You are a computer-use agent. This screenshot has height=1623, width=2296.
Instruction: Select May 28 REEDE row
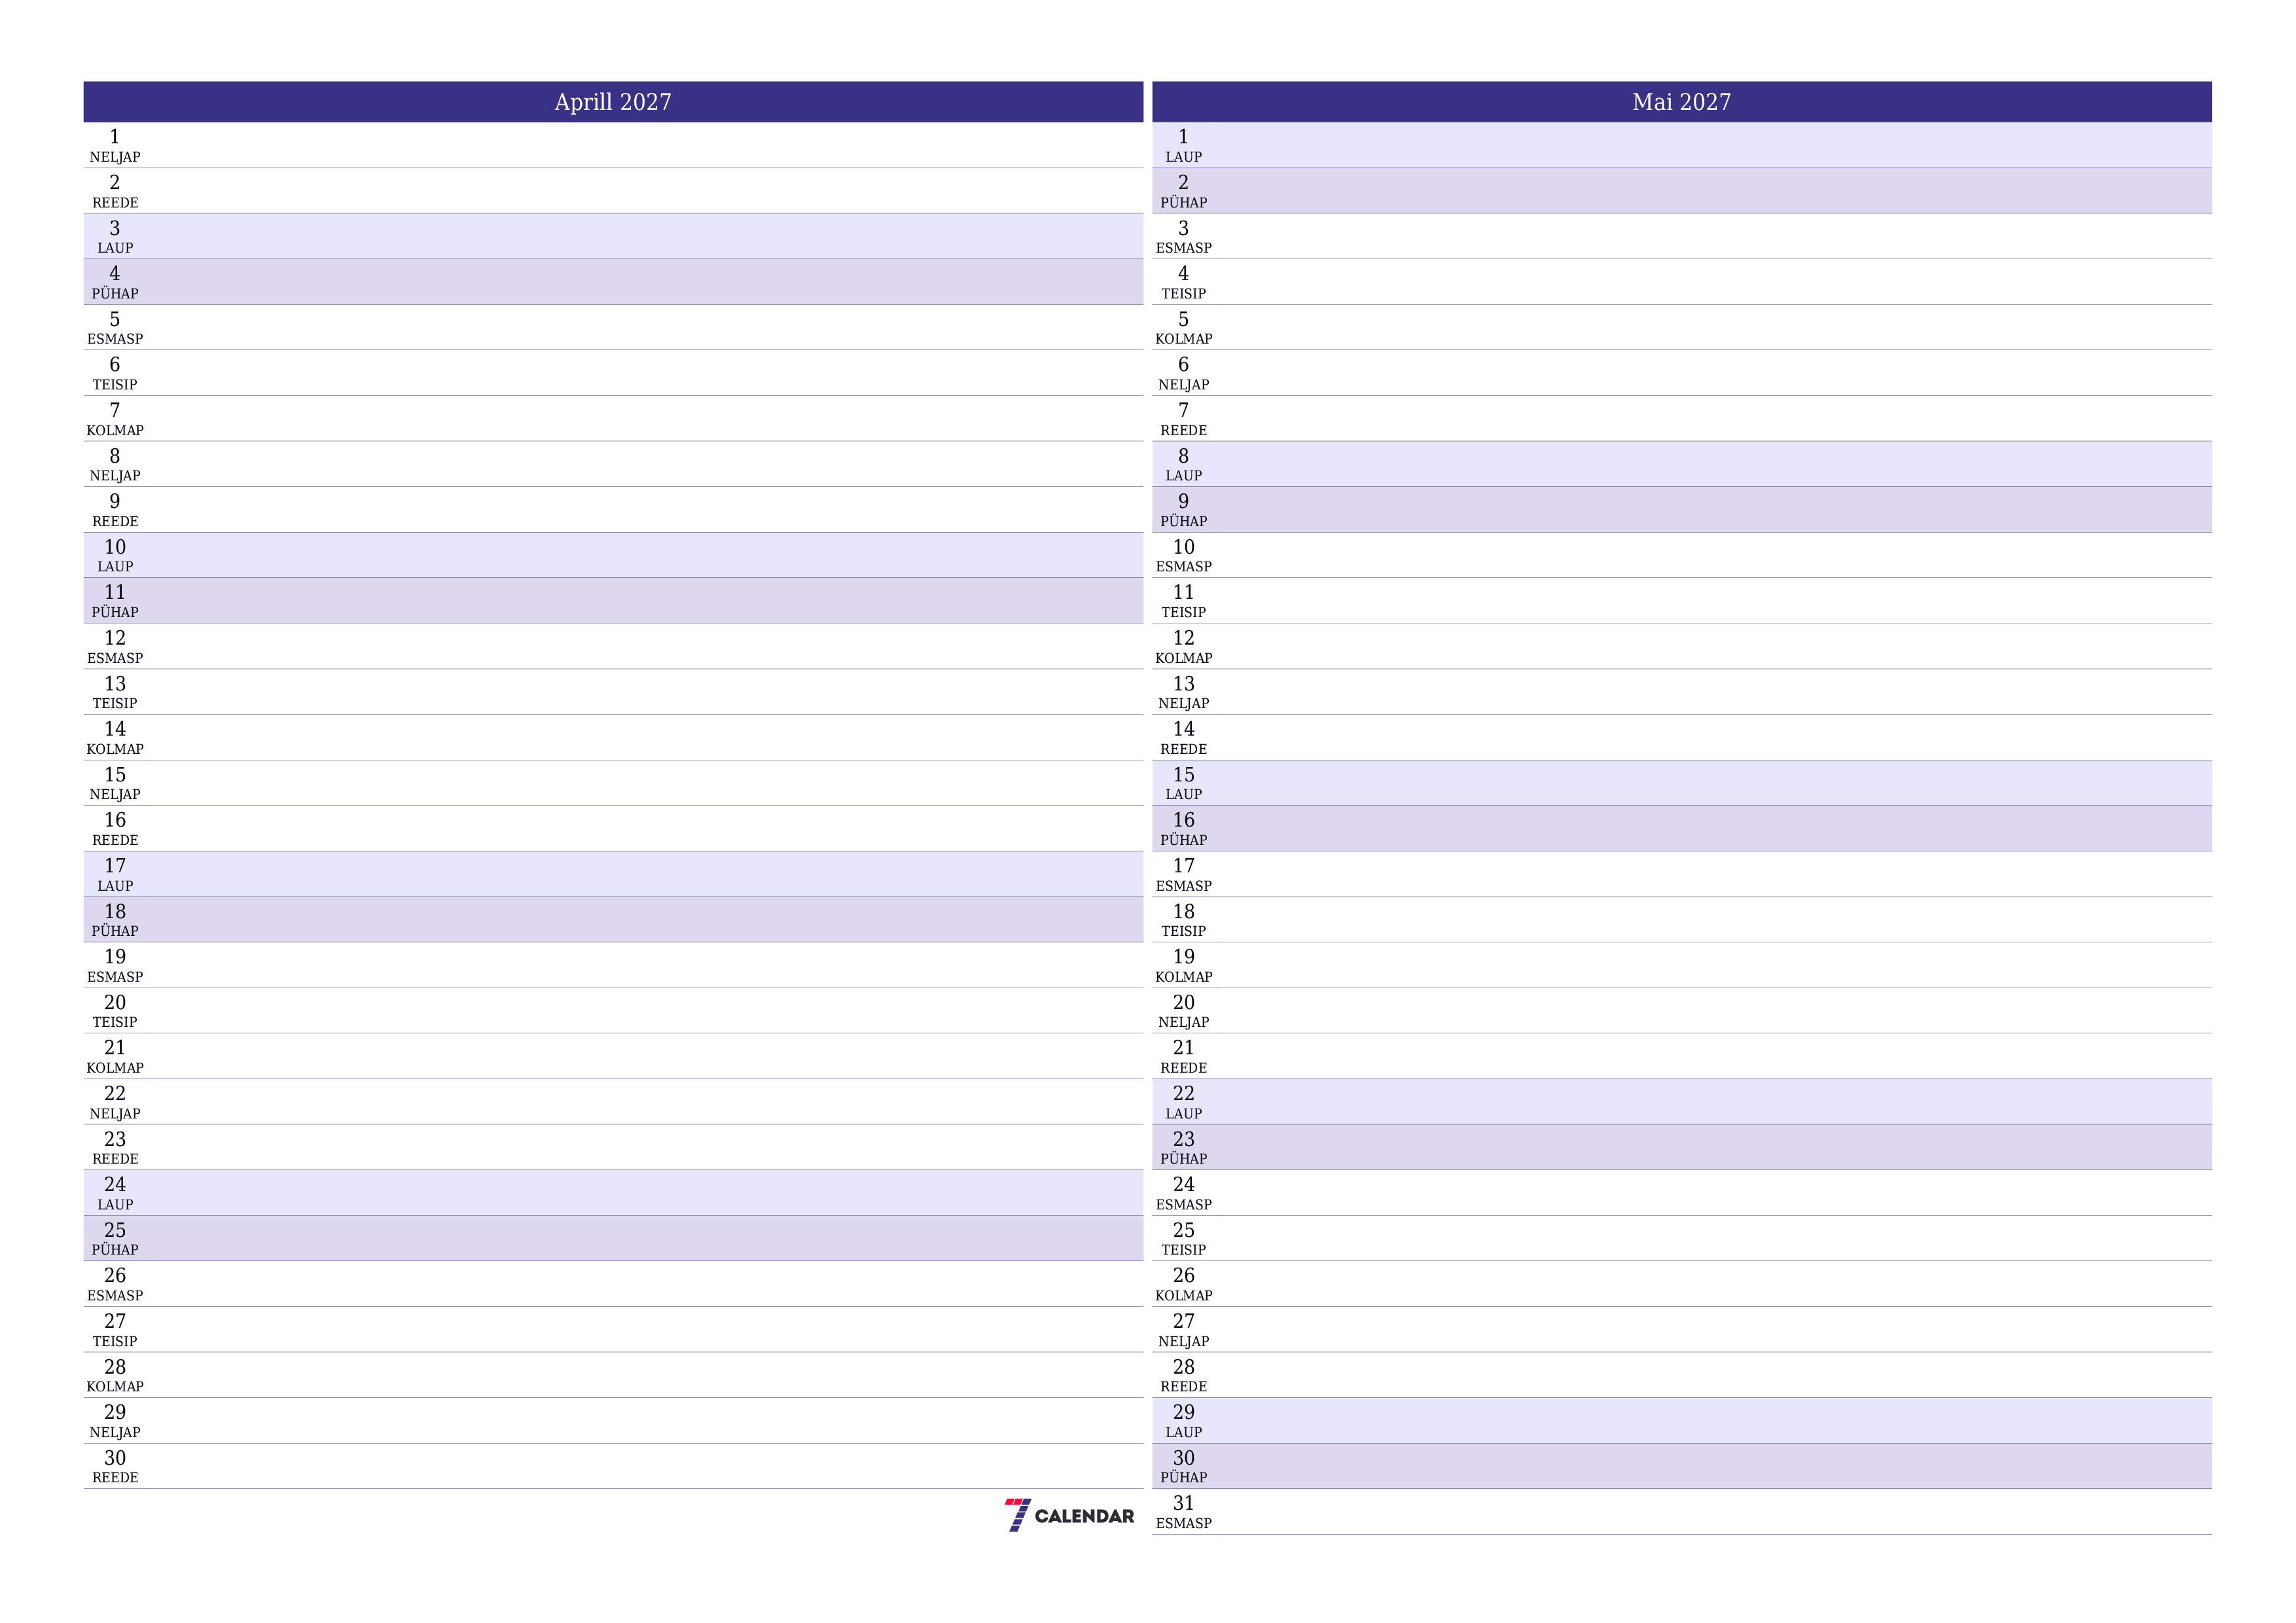(1682, 1375)
